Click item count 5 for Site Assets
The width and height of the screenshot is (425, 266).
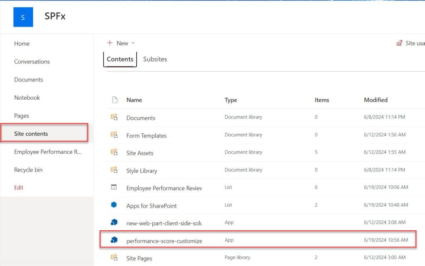coord(316,152)
